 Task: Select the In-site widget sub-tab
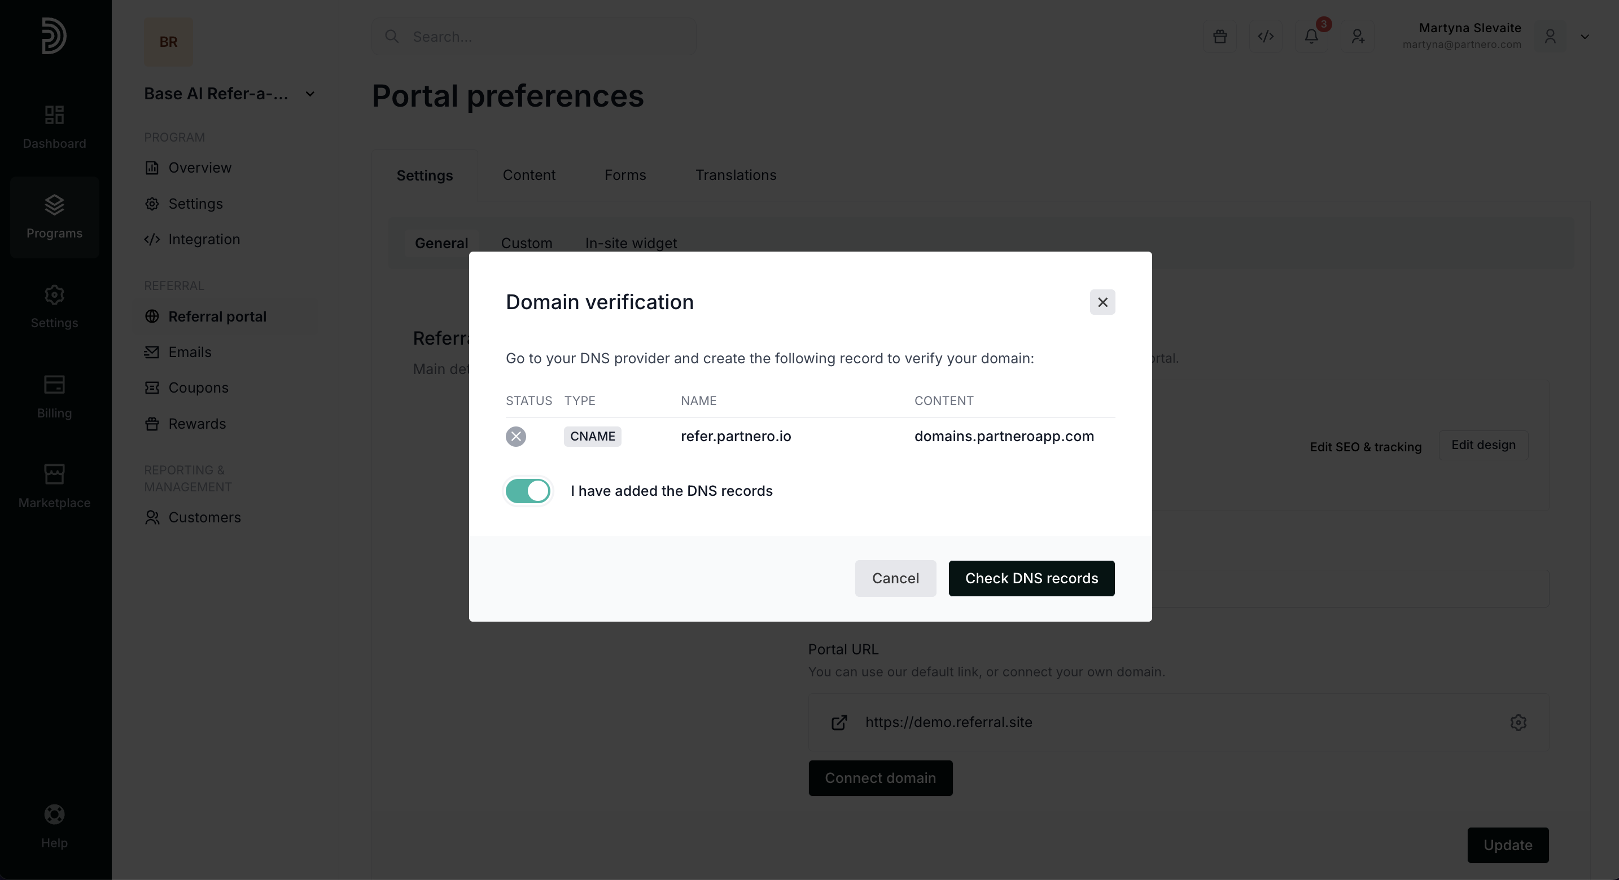631,243
